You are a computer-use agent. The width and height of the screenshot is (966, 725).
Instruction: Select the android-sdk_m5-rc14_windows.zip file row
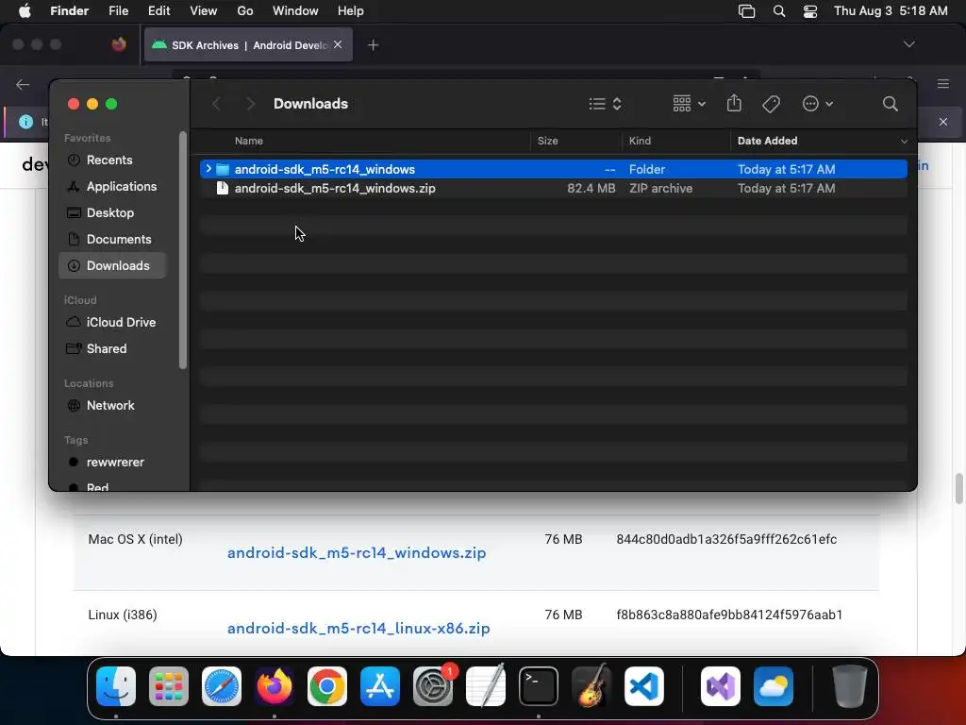click(553, 188)
